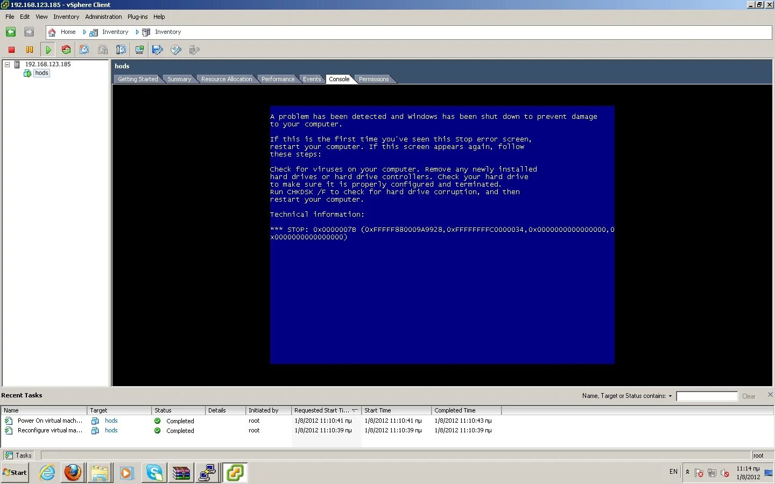Open Windows Explorer folder from taskbar
This screenshot has height=484, width=775.
tap(100, 473)
